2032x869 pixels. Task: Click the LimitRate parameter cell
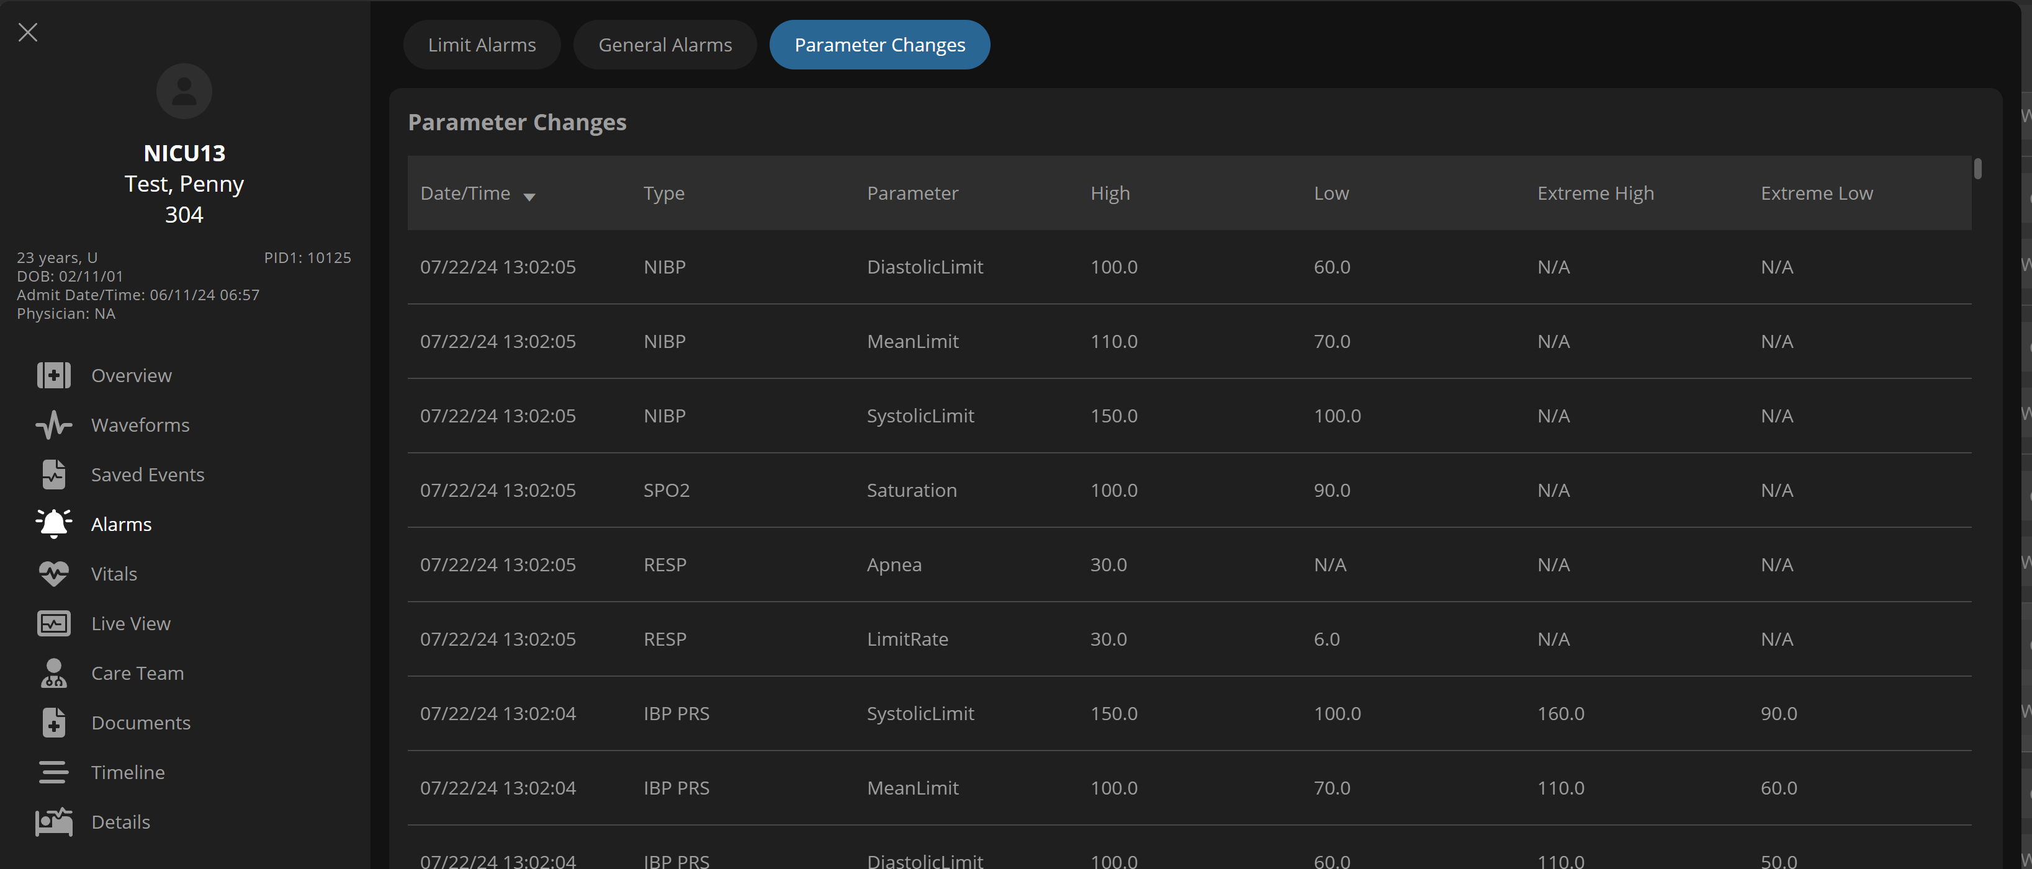[x=908, y=639]
